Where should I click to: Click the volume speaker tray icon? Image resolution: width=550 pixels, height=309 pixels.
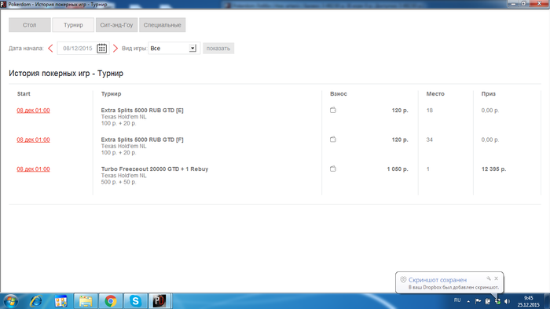[507, 301]
